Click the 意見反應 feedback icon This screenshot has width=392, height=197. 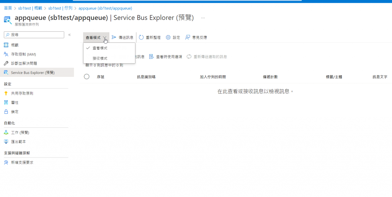point(188,37)
